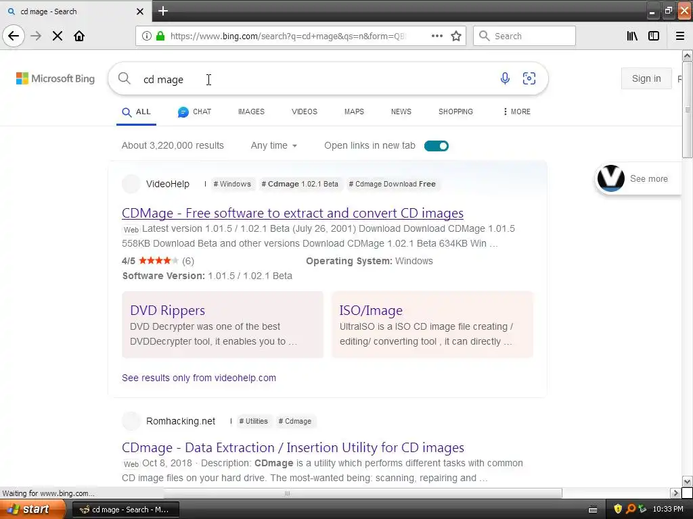This screenshot has height=519, width=693.
Task: Switch to the SHOPPING tab
Action: click(x=455, y=112)
